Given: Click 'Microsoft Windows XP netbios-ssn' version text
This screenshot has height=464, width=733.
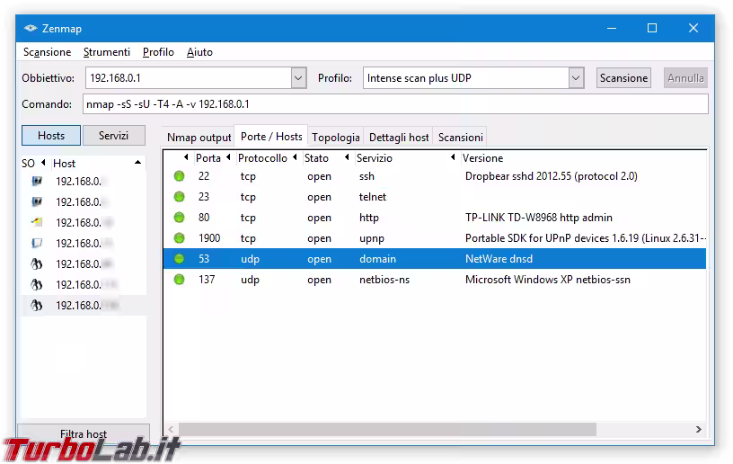Looking at the screenshot, I should [547, 280].
